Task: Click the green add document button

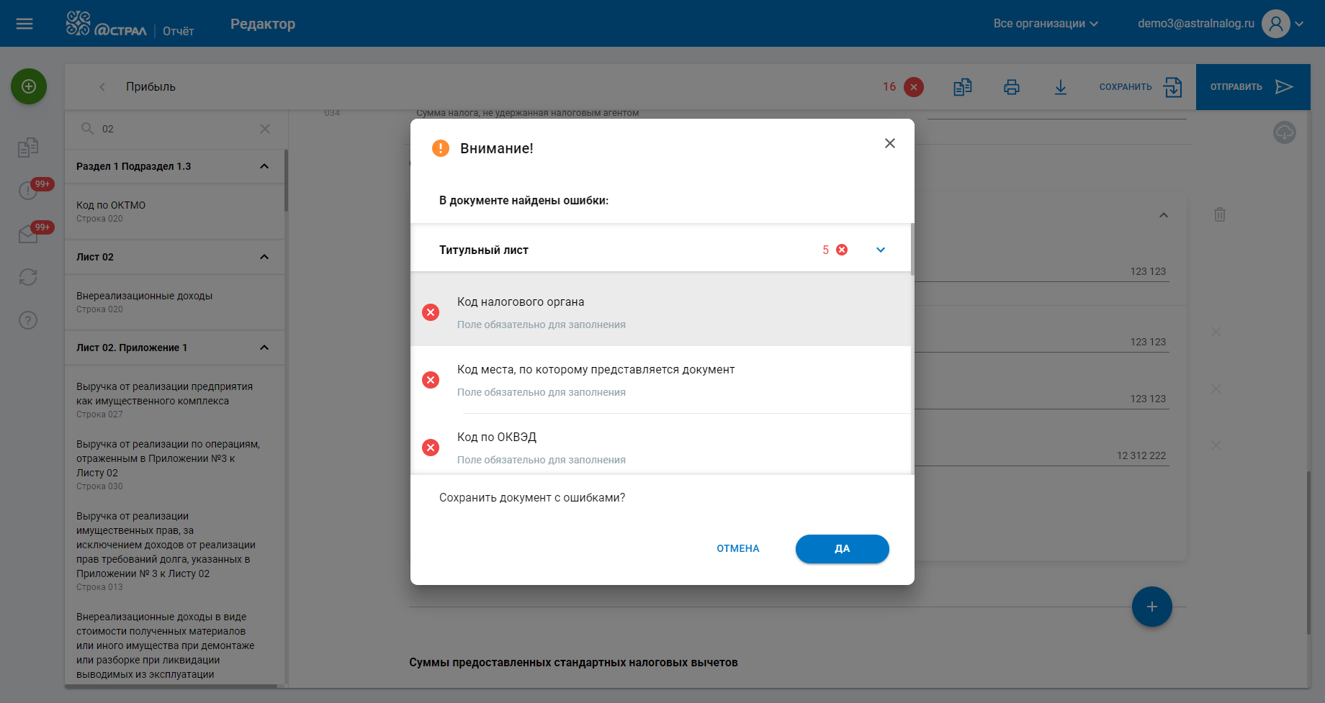Action: coord(29,86)
